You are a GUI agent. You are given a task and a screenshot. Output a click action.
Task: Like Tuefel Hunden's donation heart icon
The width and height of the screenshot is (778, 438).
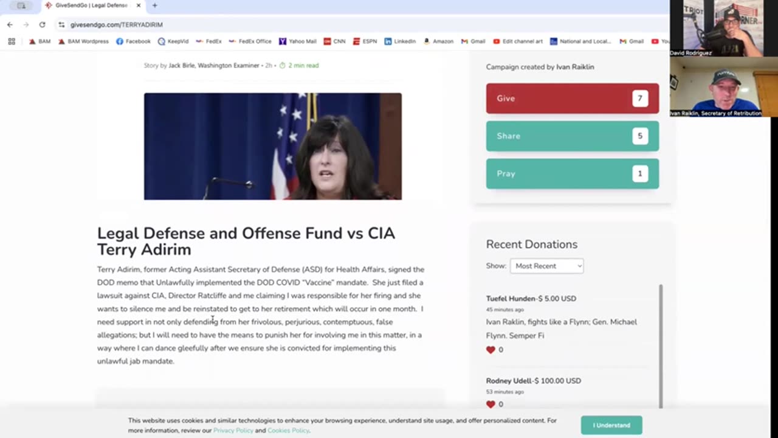491,350
